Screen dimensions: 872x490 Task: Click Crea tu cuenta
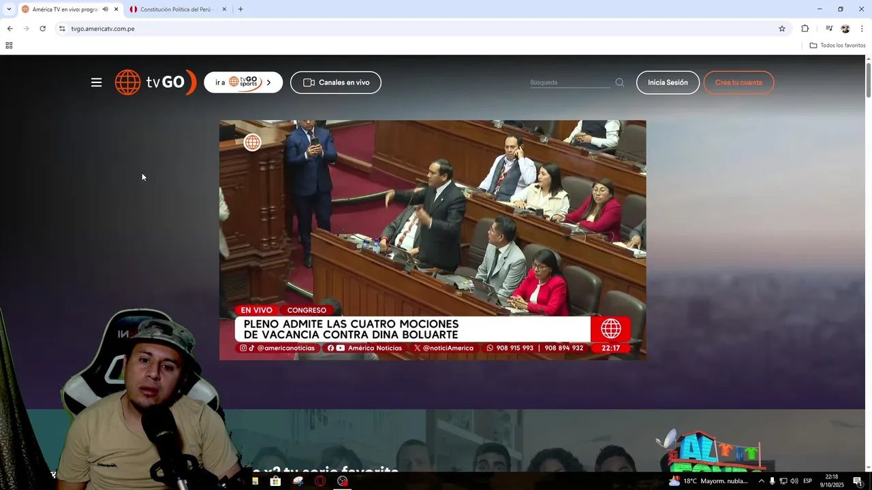(738, 82)
